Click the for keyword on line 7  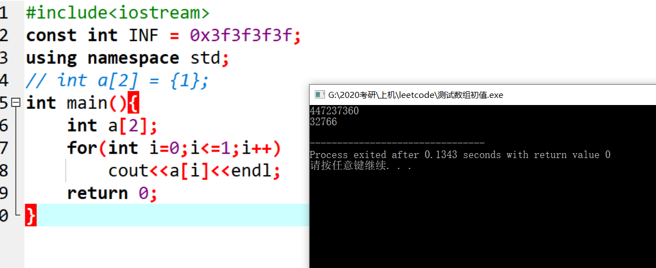tap(82, 148)
